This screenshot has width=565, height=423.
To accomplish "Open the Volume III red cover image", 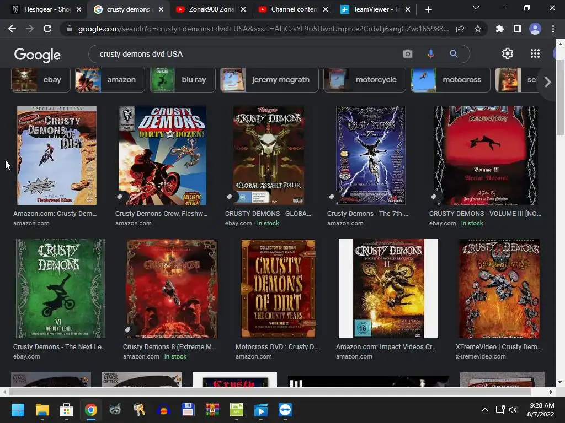I will click(486, 155).
